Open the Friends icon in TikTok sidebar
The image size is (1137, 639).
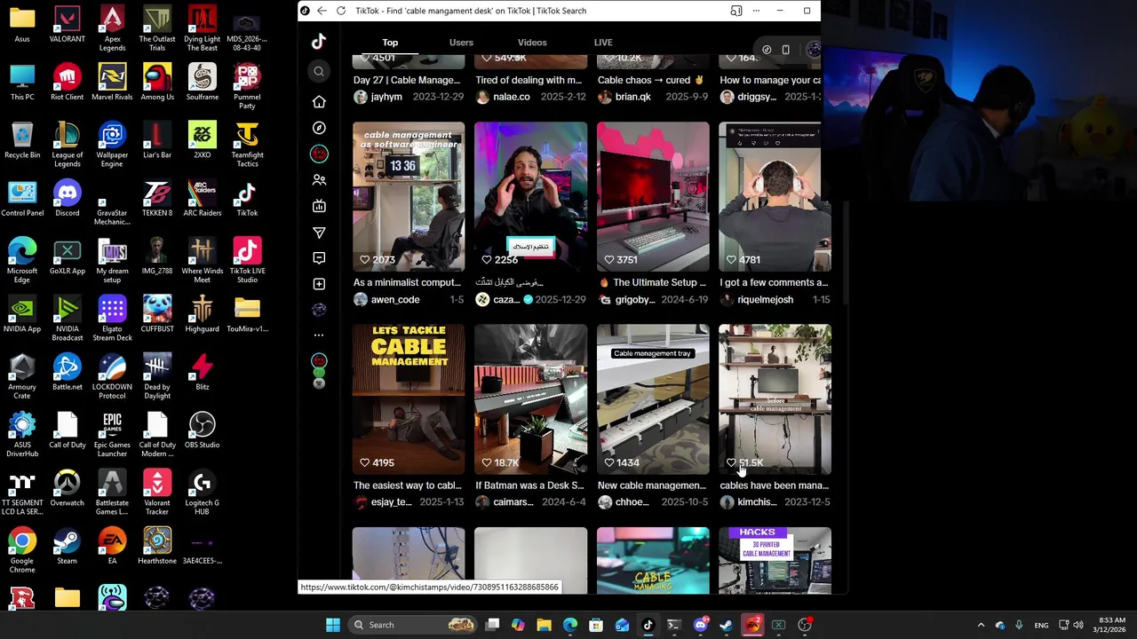click(319, 180)
